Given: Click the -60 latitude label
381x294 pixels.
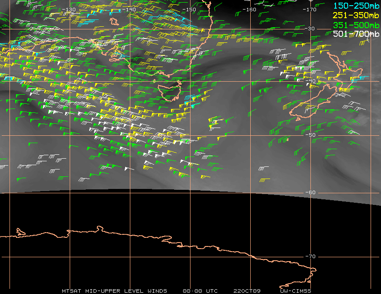Looking at the screenshot, I should click(311, 192).
